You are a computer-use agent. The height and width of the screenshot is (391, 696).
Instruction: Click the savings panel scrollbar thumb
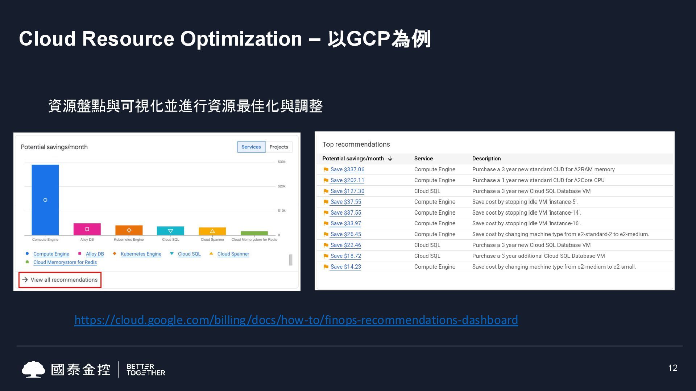290,260
